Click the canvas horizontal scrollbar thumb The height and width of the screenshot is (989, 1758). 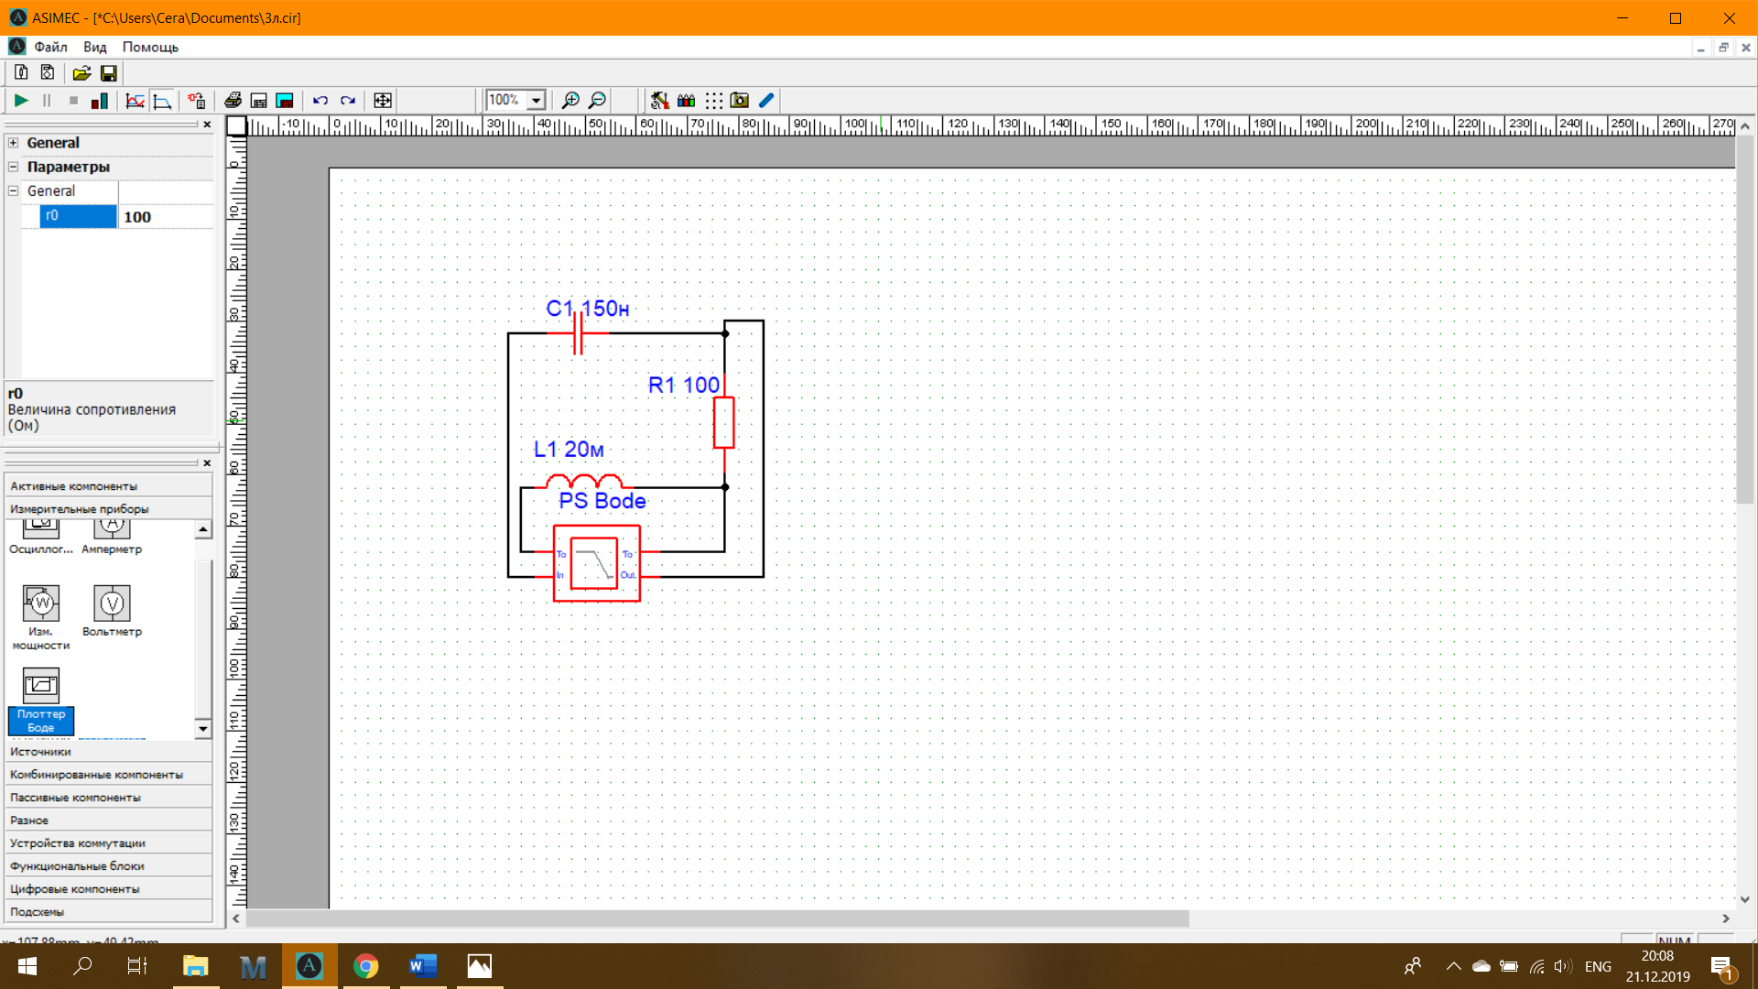(x=718, y=918)
